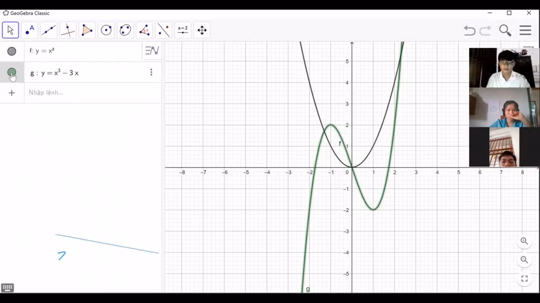This screenshot has height=303, width=540.
Task: Open the search magnifier in the toolbar
Action: point(505,31)
